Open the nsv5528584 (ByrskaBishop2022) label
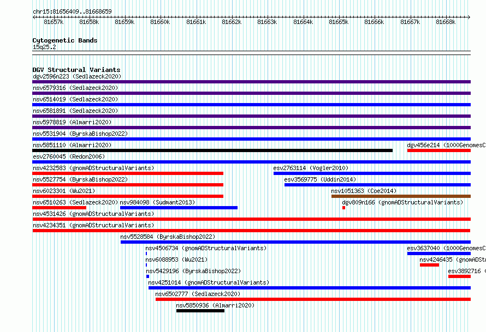This screenshot has width=486, height=332. pos(168,237)
